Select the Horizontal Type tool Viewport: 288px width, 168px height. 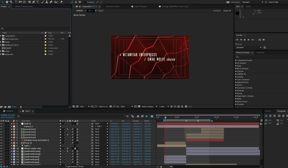click(x=38, y=2)
